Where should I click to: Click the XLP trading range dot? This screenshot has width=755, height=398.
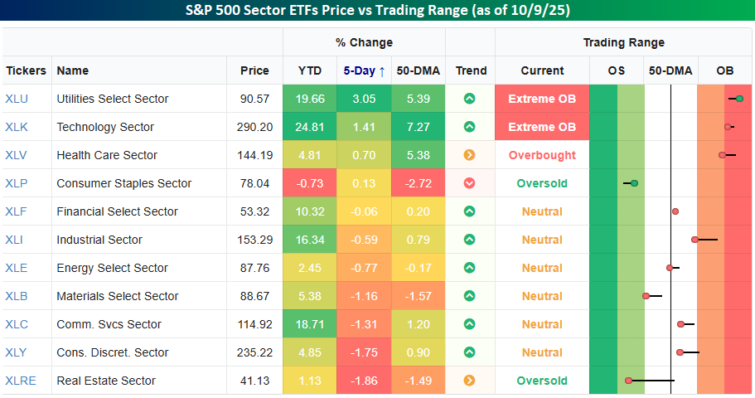pyautogui.click(x=634, y=183)
